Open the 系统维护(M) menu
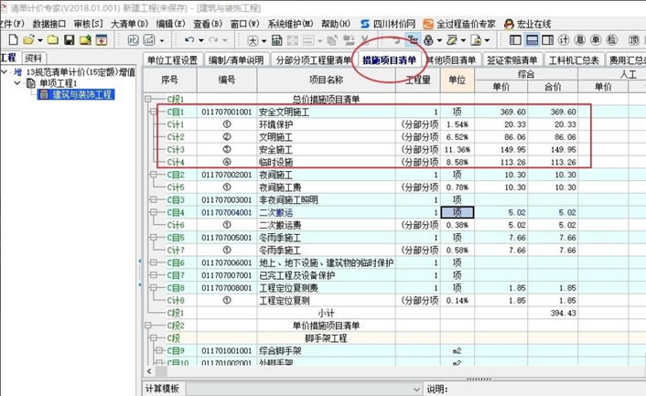This screenshot has width=646, height=396. coord(290,24)
